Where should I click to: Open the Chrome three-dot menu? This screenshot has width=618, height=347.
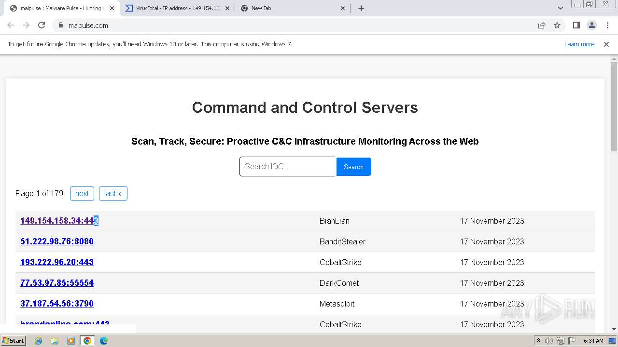[607, 26]
